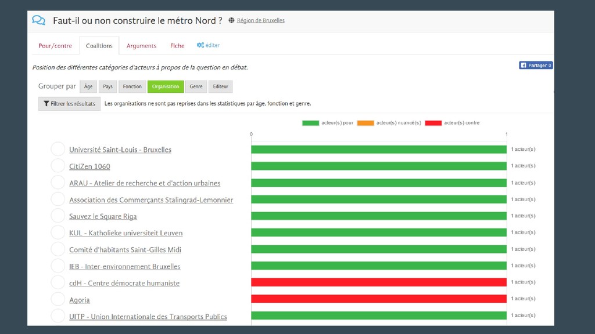Image resolution: width=595 pixels, height=334 pixels.
Task: Open Sauvez le Square Riga link
Action: (x=103, y=216)
